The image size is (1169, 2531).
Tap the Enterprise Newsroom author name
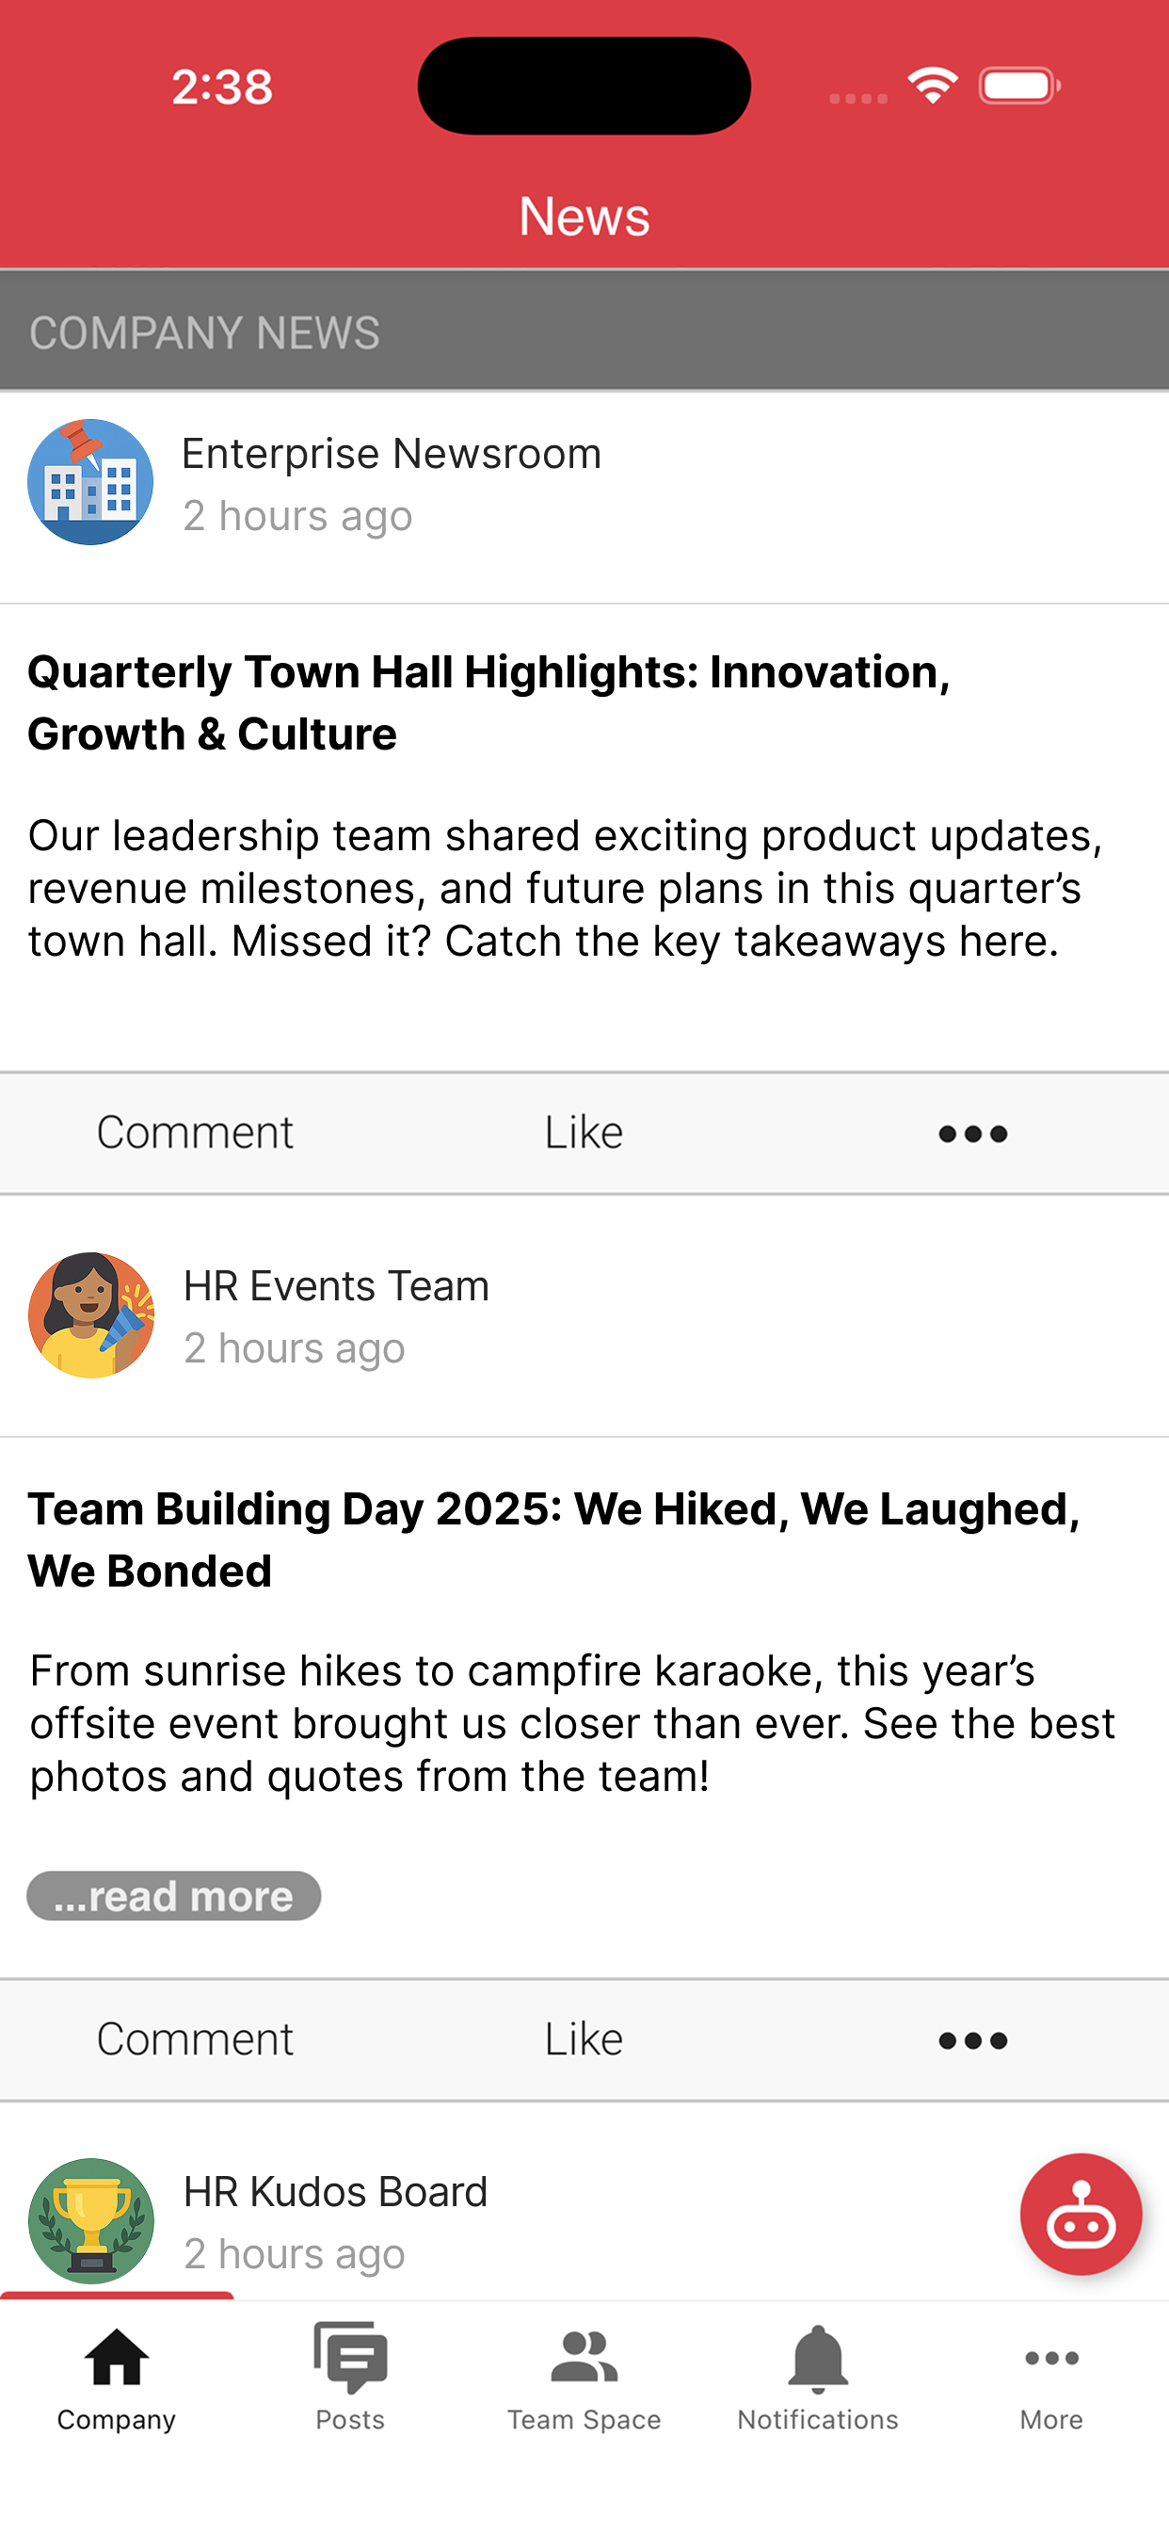pyautogui.click(x=391, y=454)
